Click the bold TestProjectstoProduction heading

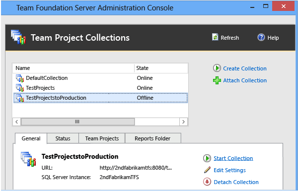80,156
